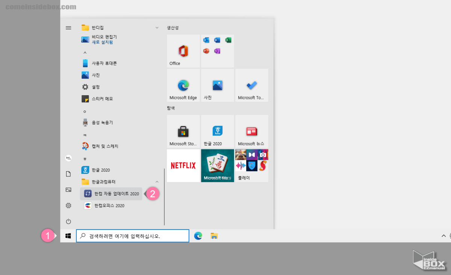The width and height of the screenshot is (451, 275).
Task: Open the 한글 2020 tile
Action: (218, 132)
